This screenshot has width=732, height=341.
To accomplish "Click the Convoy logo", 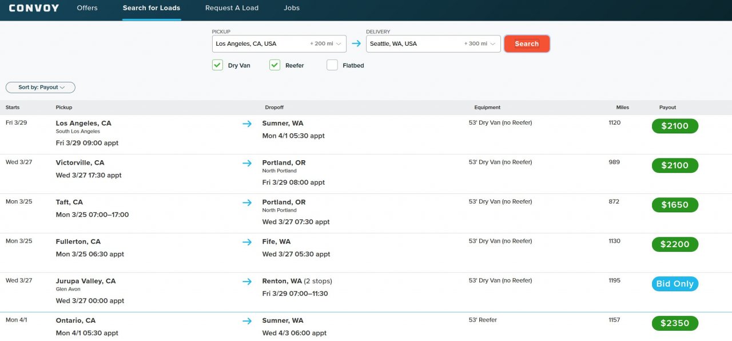I will pyautogui.click(x=34, y=8).
